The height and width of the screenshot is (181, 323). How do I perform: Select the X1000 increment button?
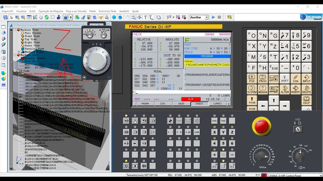click(x=197, y=132)
